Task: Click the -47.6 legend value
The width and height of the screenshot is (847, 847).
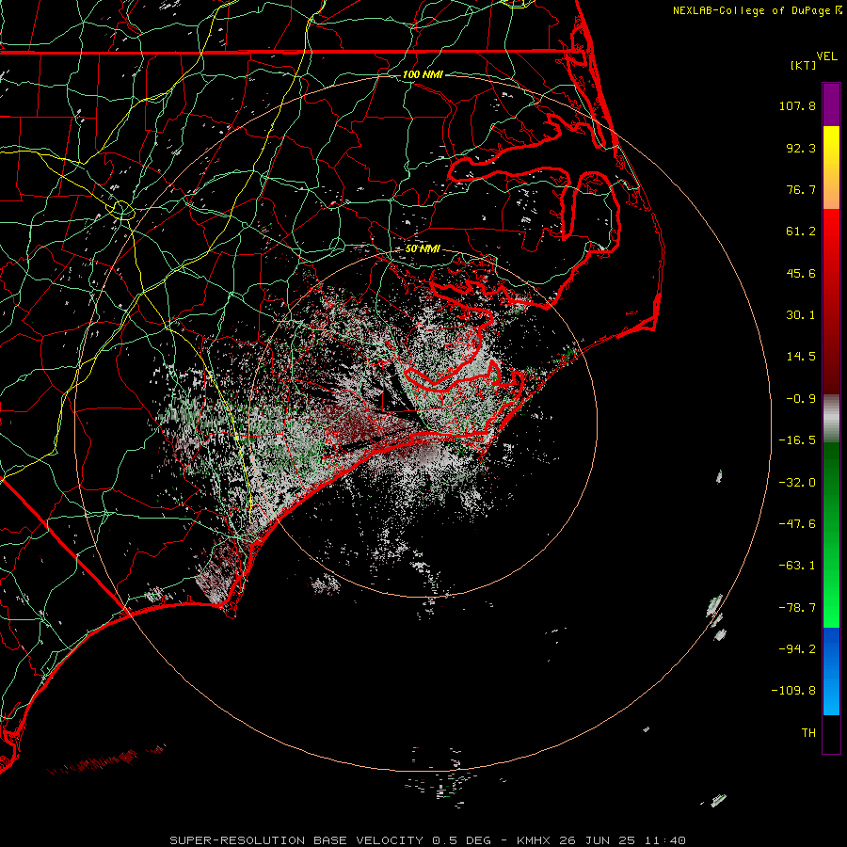Action: point(797,524)
